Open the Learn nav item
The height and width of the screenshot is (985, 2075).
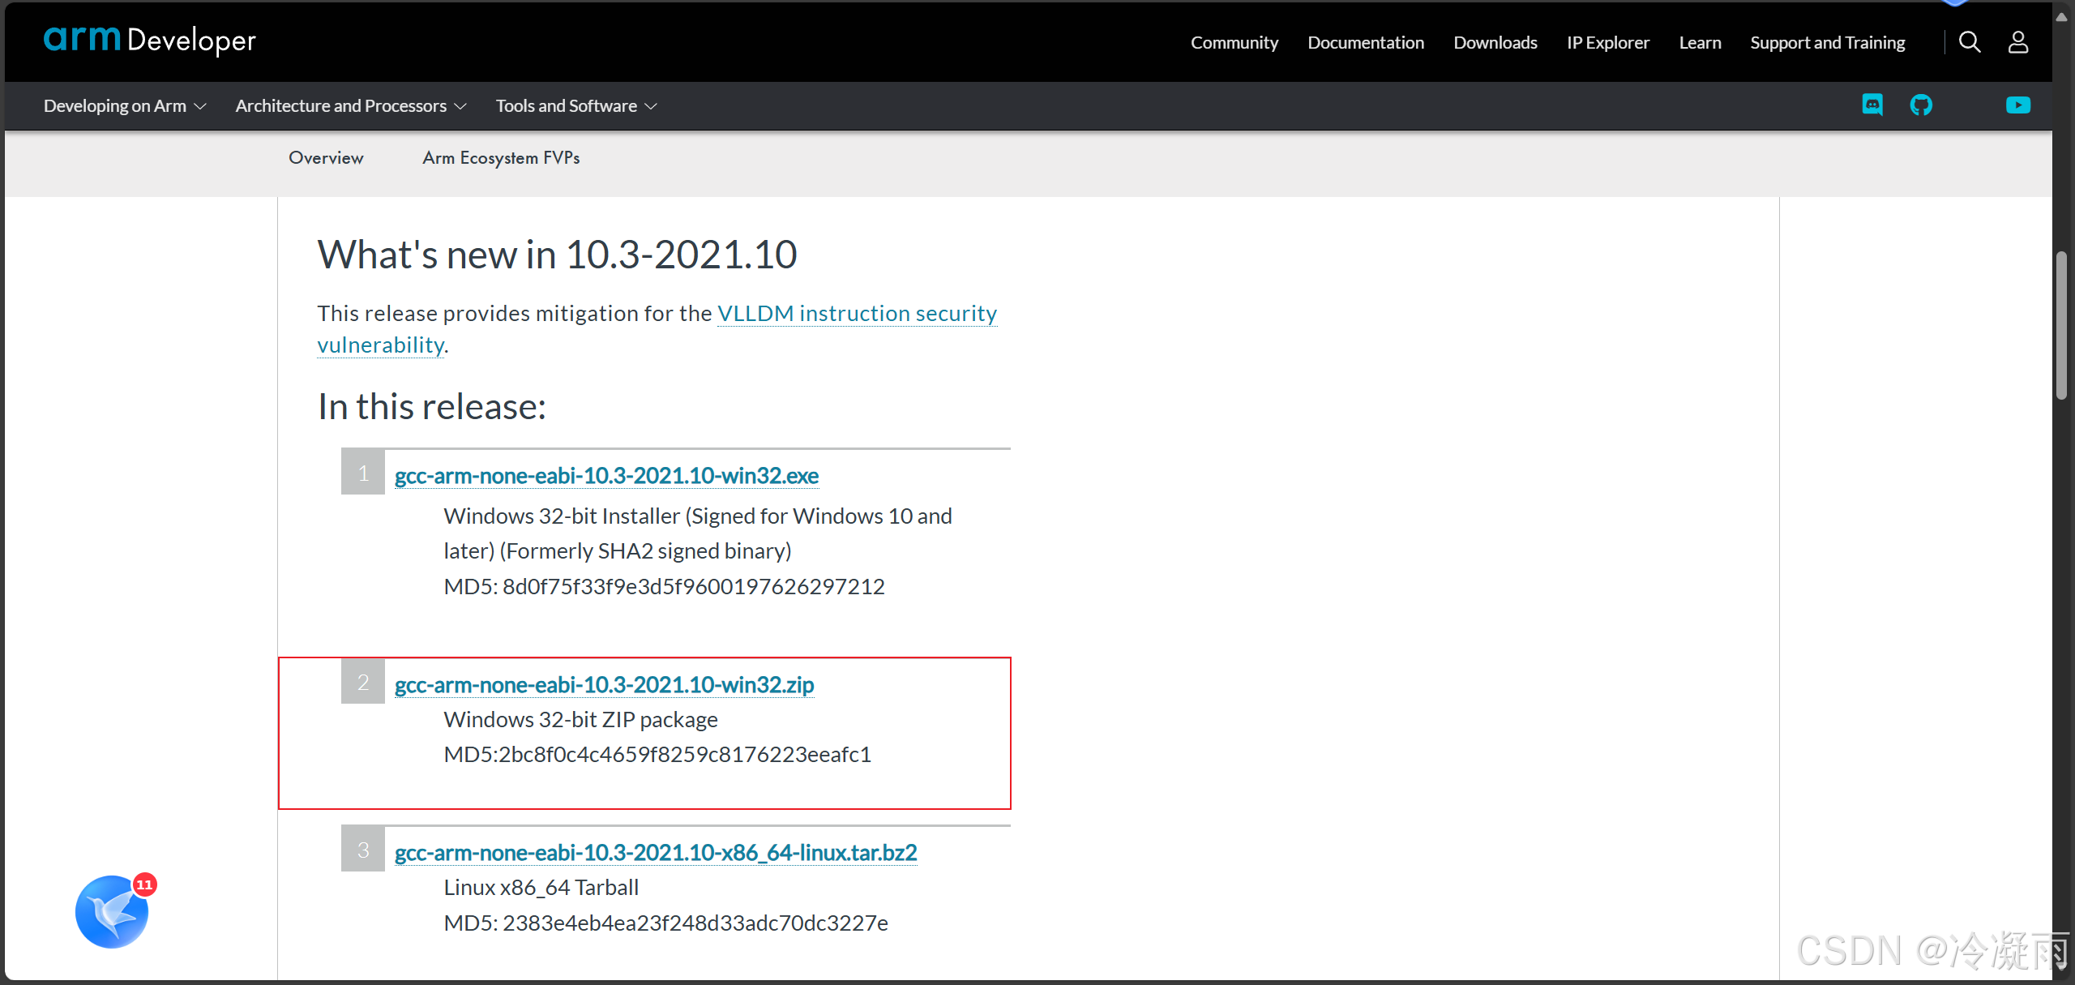click(1700, 43)
